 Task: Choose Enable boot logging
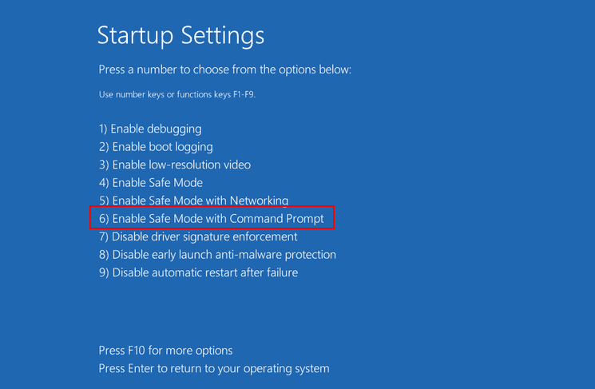coord(155,147)
